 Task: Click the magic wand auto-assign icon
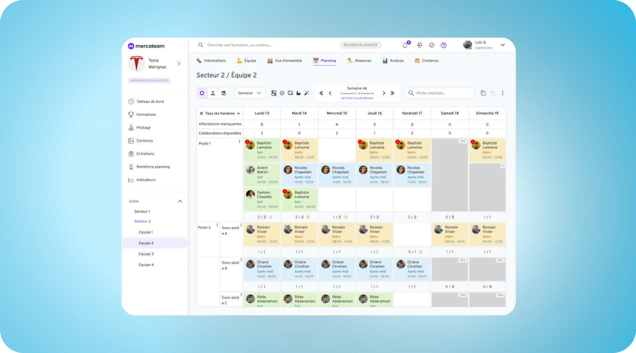point(307,93)
